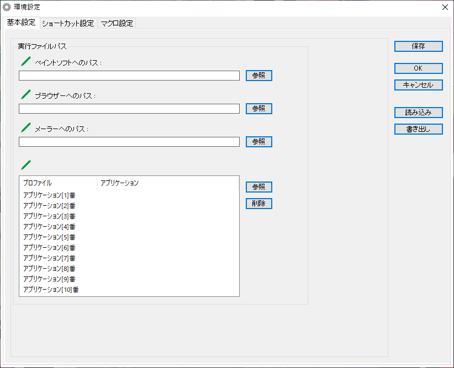
Task: Select the 基本設定 tab
Action: coord(21,23)
